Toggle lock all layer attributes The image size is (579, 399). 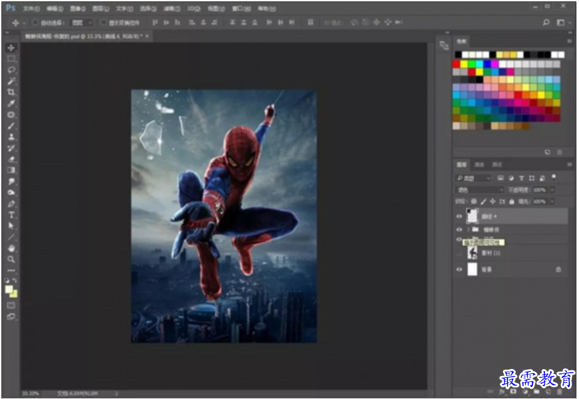(511, 201)
